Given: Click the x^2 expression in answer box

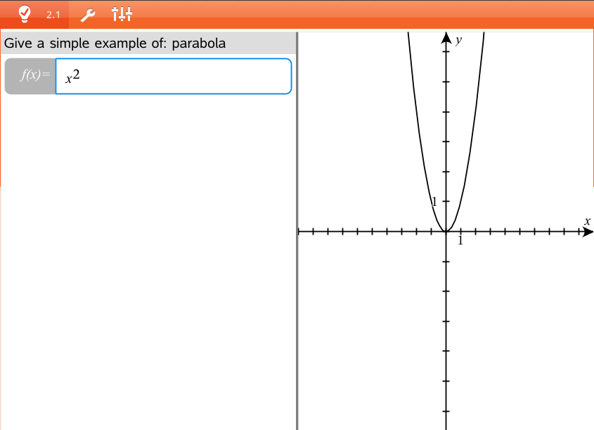Looking at the screenshot, I should pos(72,77).
